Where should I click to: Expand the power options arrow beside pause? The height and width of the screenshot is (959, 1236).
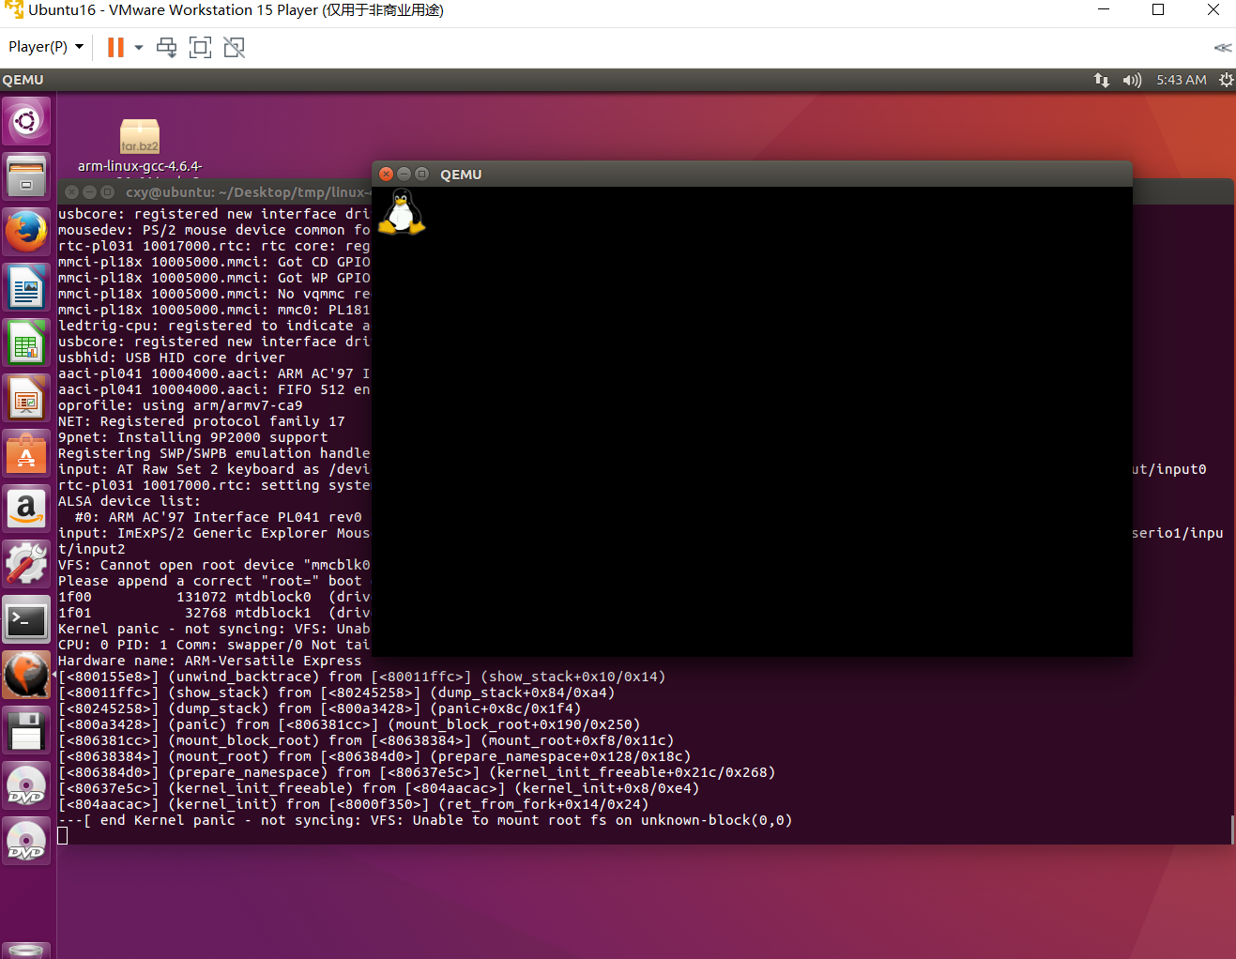pyautogui.click(x=139, y=47)
